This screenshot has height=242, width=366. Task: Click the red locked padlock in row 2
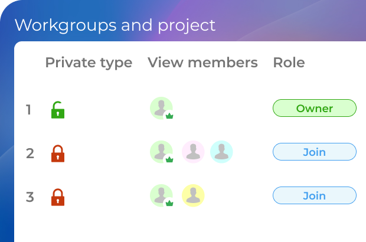pyautogui.click(x=57, y=153)
